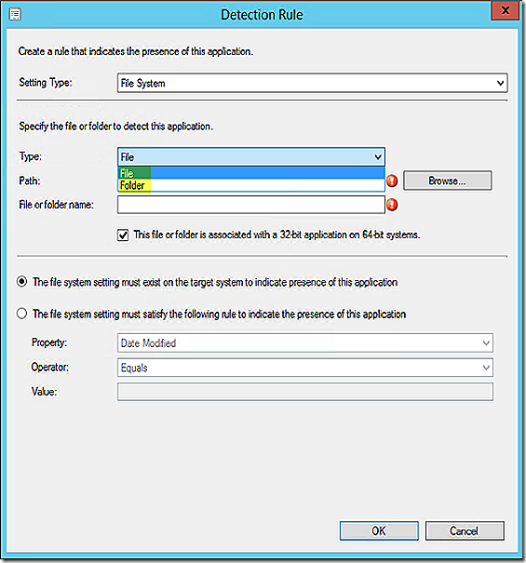Click the 'Create a rule that indicates' instruction text
The width and height of the screenshot is (526, 563).
click(x=136, y=51)
